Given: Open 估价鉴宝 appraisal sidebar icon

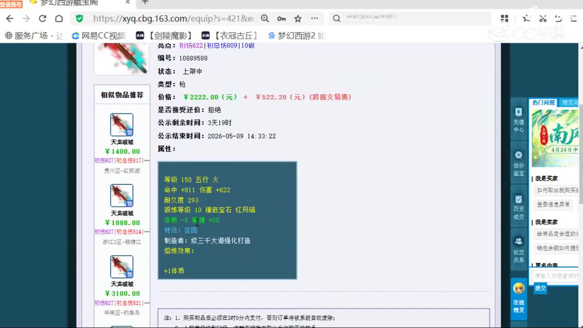Looking at the screenshot, I should (519, 164).
